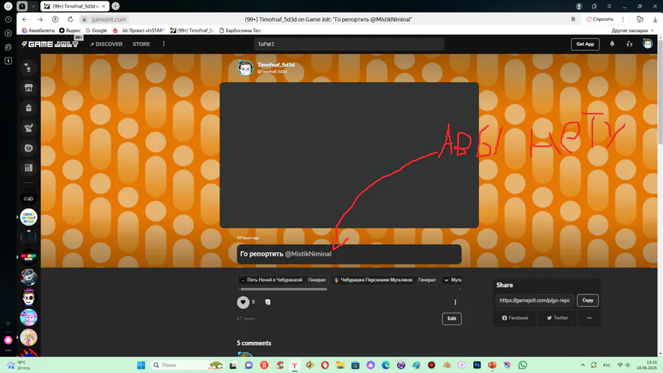Switch the РУС keyboard language

(x=607, y=365)
